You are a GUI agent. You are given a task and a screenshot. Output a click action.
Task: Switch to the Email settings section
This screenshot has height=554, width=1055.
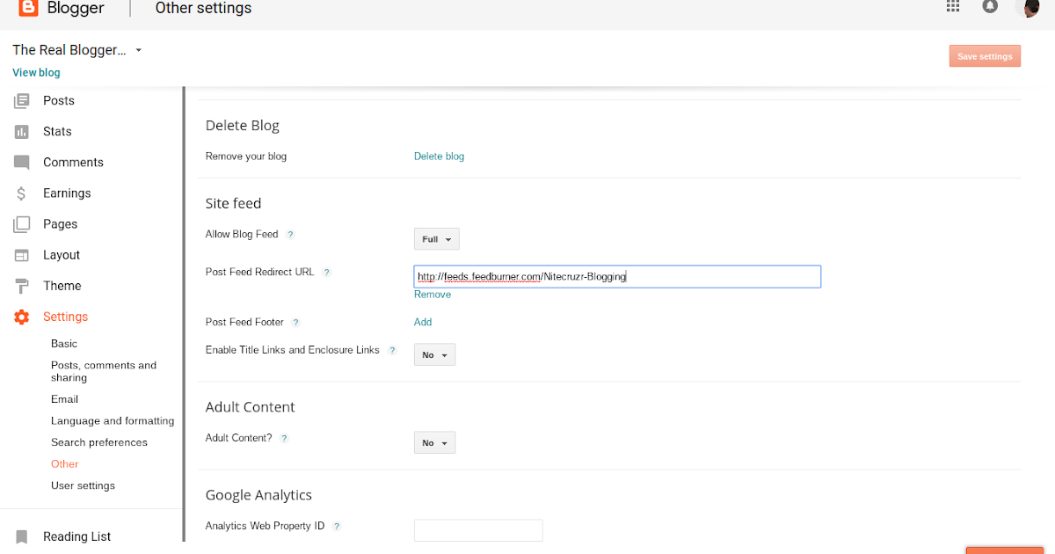click(x=64, y=398)
